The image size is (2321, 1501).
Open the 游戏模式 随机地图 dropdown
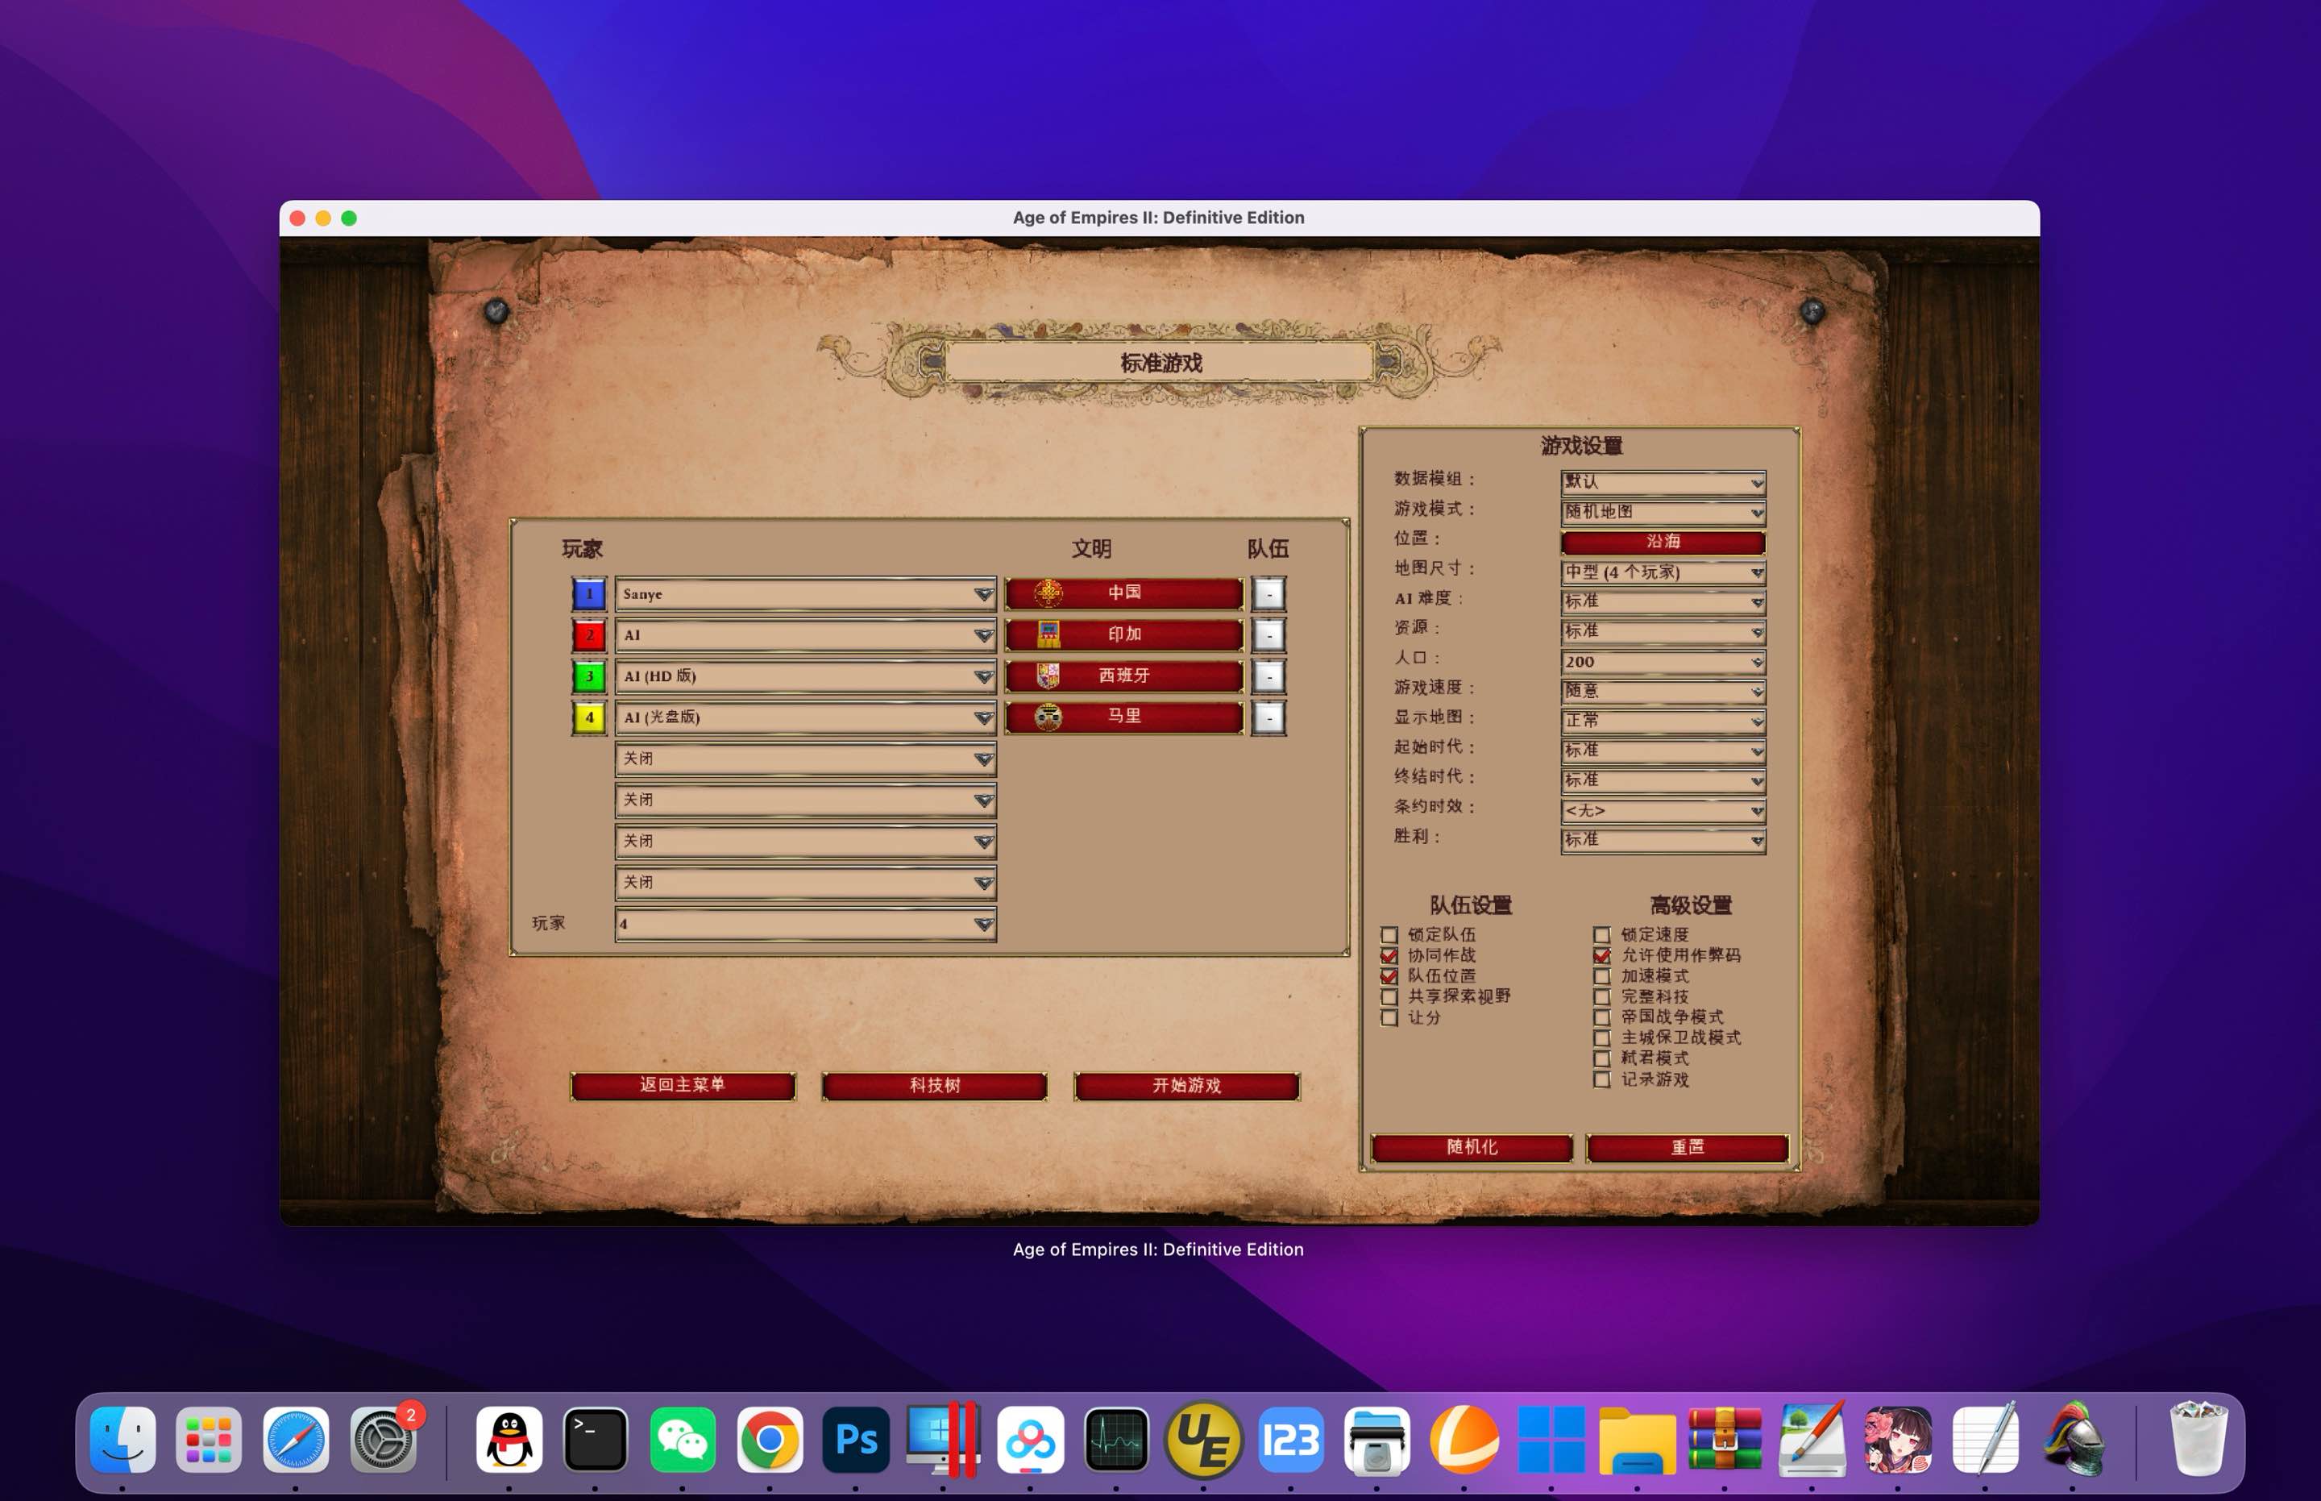tap(1663, 512)
